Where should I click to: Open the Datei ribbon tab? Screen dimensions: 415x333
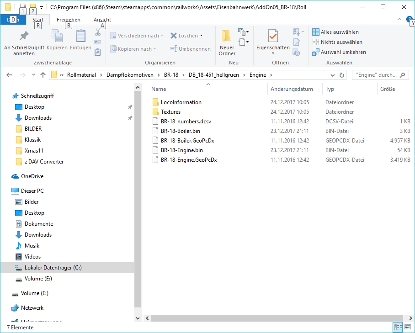pos(13,20)
